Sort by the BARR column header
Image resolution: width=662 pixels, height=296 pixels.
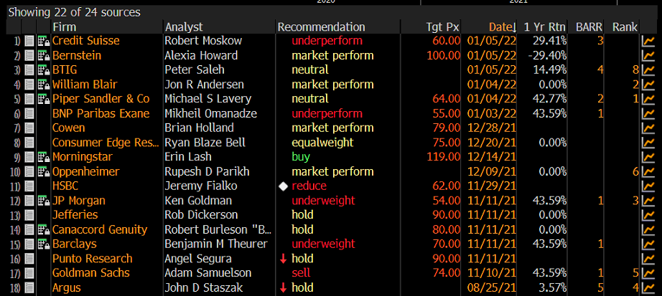[x=590, y=27]
